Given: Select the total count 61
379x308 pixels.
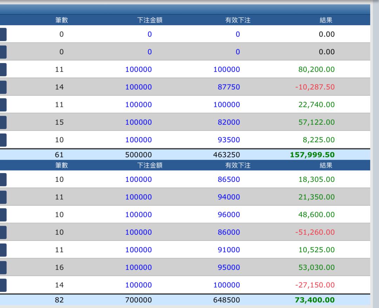Looking at the screenshot, I should pos(59,155).
